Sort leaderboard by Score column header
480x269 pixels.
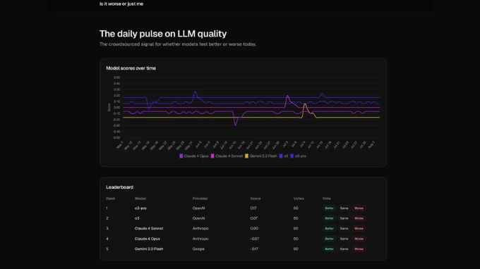(256, 199)
